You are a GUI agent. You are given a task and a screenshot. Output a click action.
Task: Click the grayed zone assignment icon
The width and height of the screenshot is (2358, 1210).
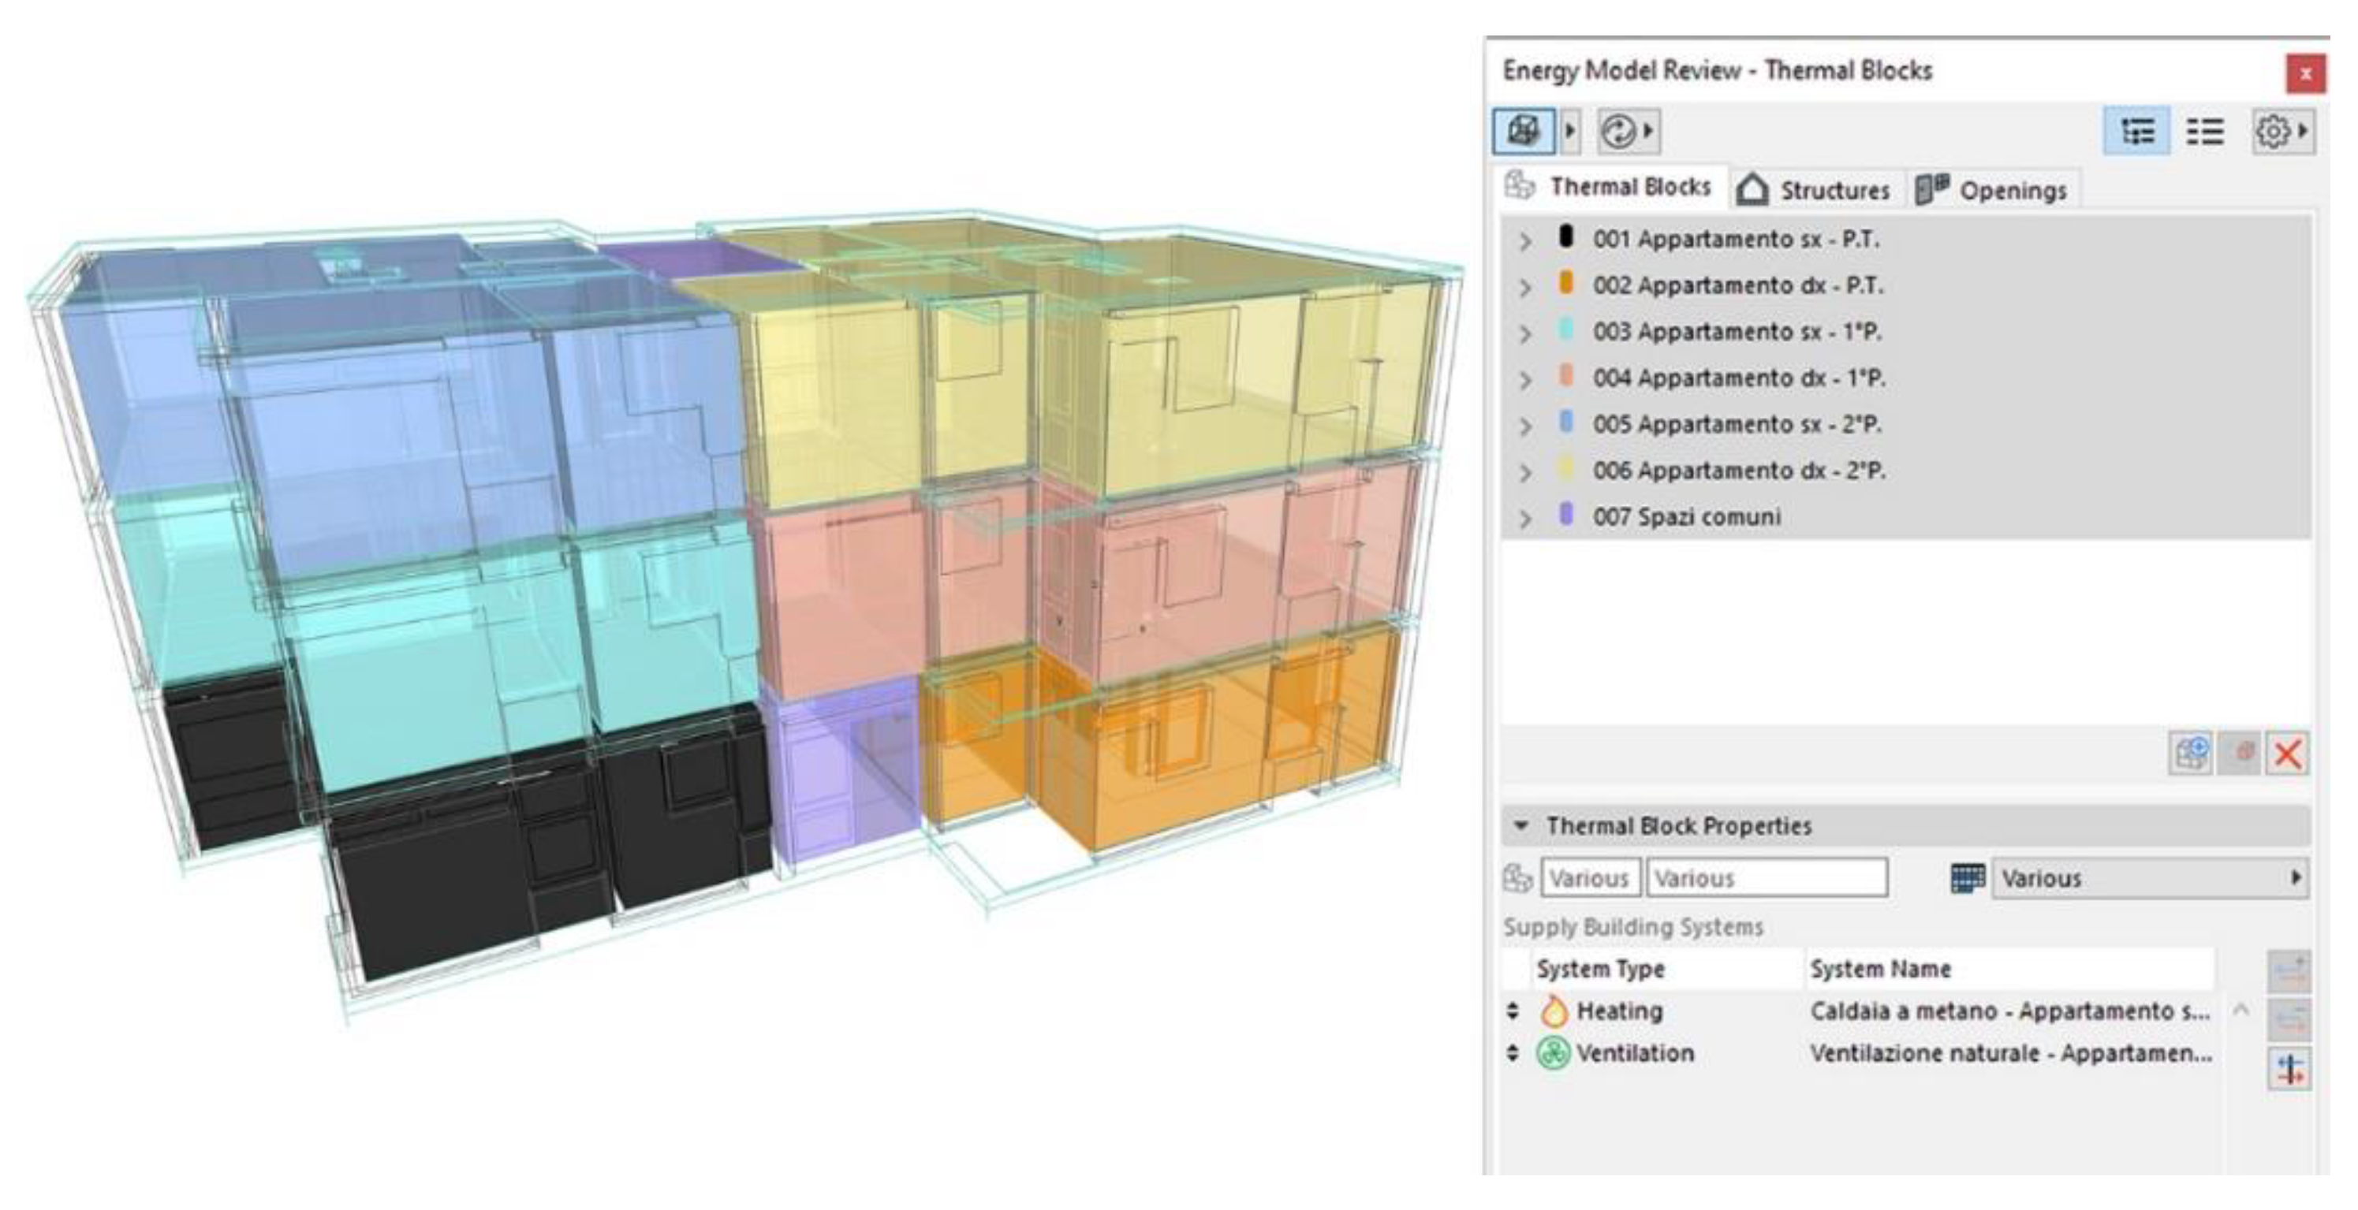click(x=2240, y=754)
